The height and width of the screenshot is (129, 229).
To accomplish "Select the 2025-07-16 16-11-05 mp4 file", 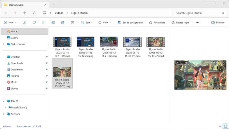I will [62, 47].
